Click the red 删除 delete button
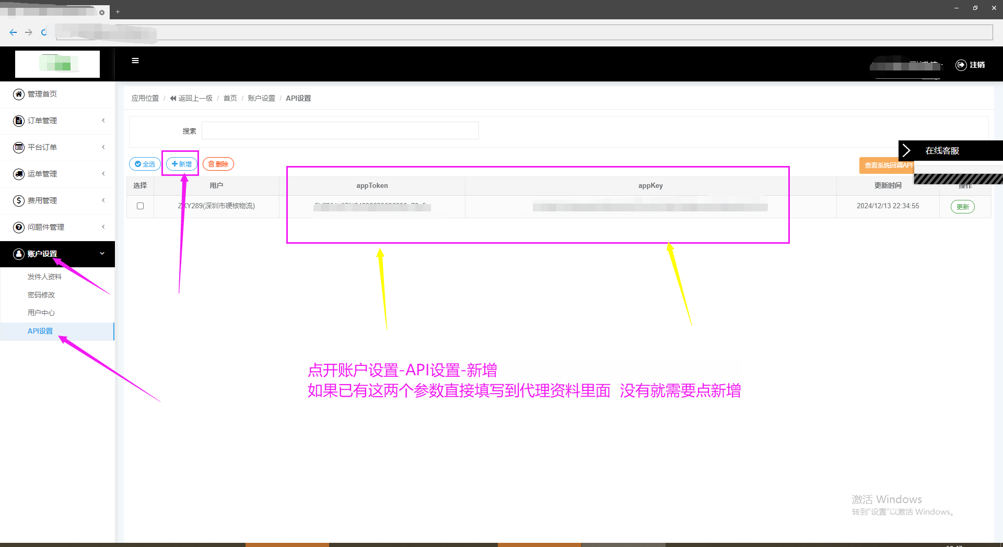The width and height of the screenshot is (1003, 547). 218,164
